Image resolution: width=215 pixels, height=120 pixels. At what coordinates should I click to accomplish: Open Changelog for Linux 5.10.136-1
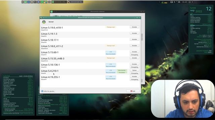[x=134, y=67]
